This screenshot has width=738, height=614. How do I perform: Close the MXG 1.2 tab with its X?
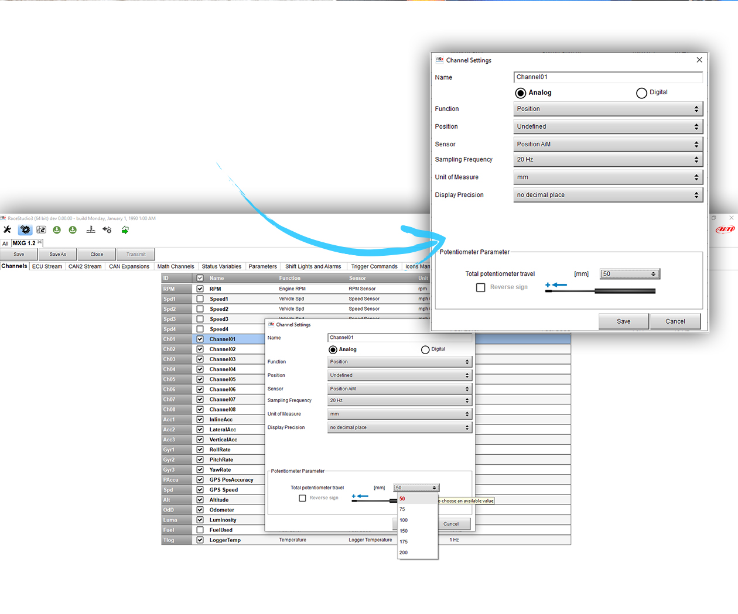(x=40, y=242)
